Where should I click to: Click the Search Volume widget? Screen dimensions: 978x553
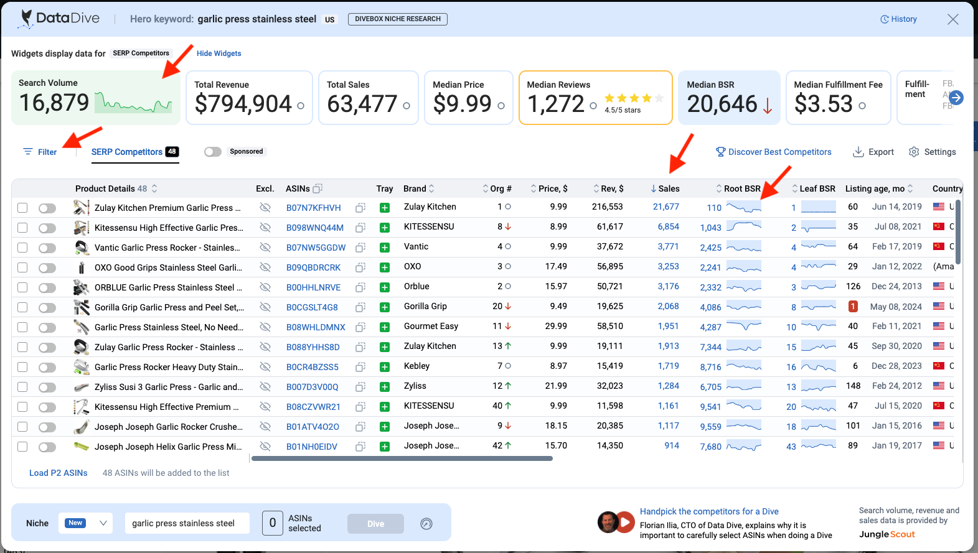pos(96,98)
